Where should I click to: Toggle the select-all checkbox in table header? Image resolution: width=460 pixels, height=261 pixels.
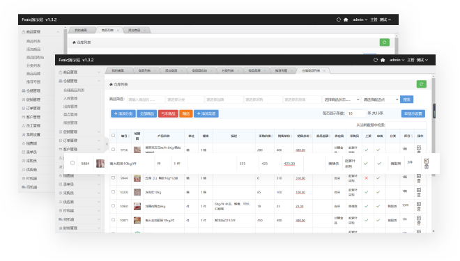tap(113, 135)
